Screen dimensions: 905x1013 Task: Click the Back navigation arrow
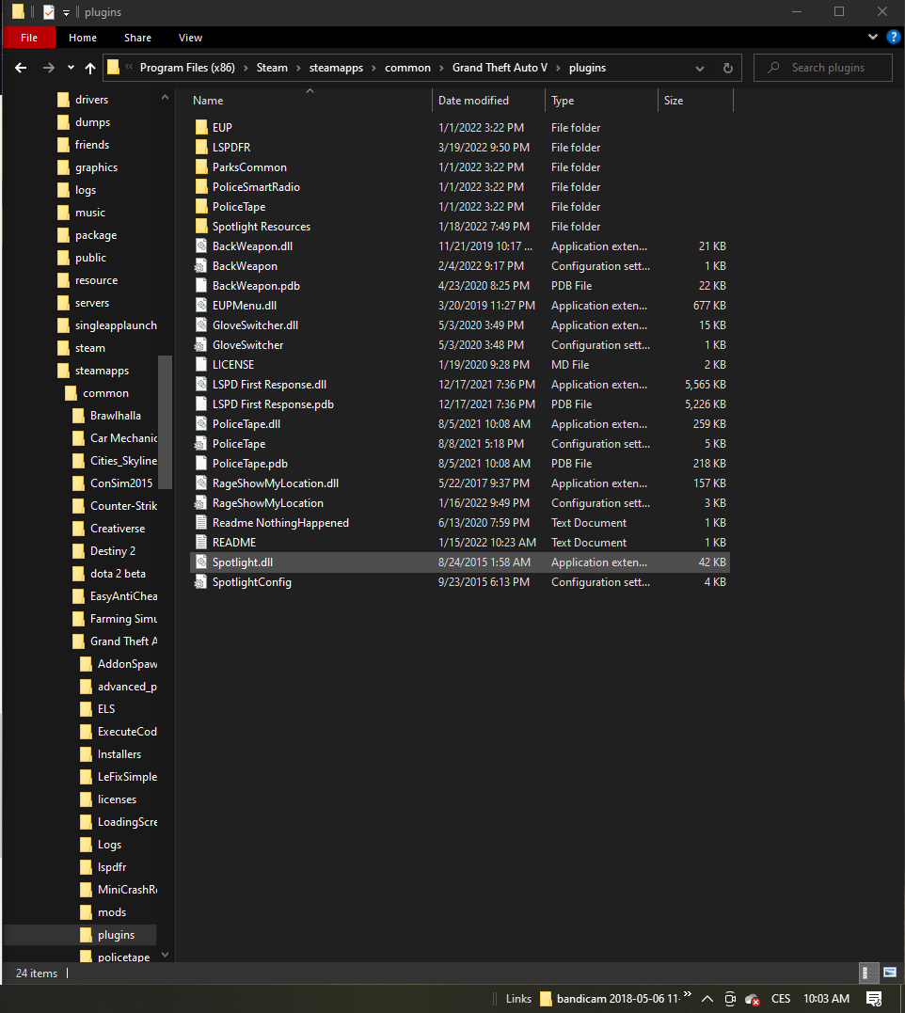21,68
